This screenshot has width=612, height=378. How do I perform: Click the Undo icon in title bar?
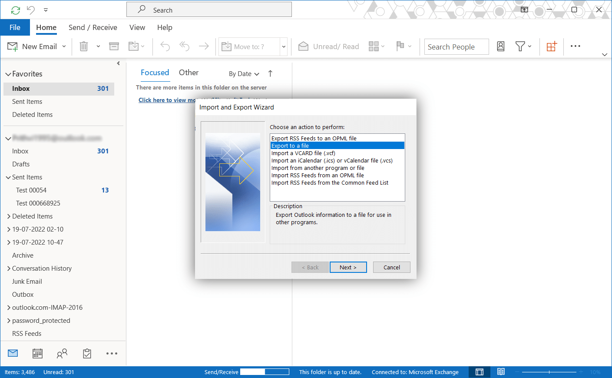pos(31,10)
